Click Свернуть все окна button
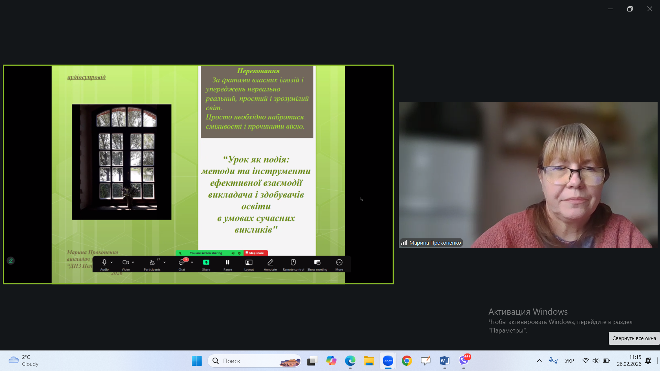Viewport: 660px width, 371px height. point(634,338)
